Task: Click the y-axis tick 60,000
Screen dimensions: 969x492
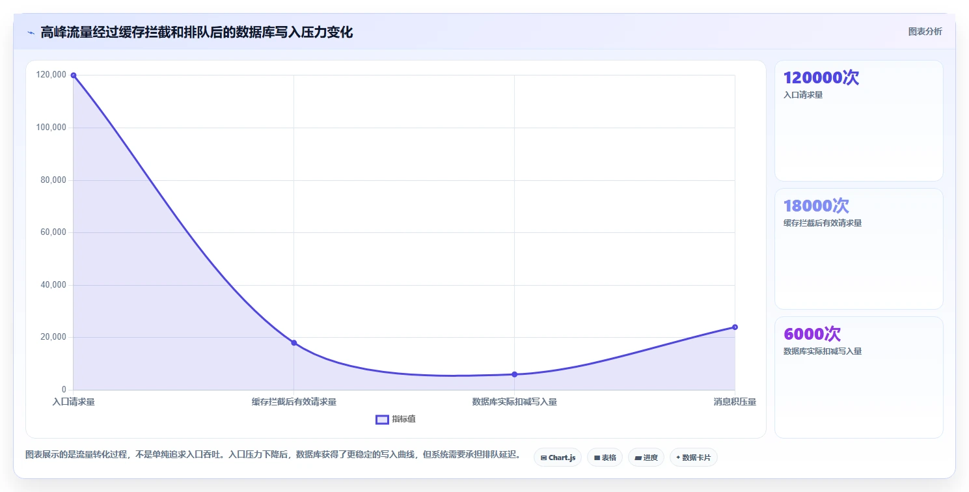Action: tap(54, 232)
